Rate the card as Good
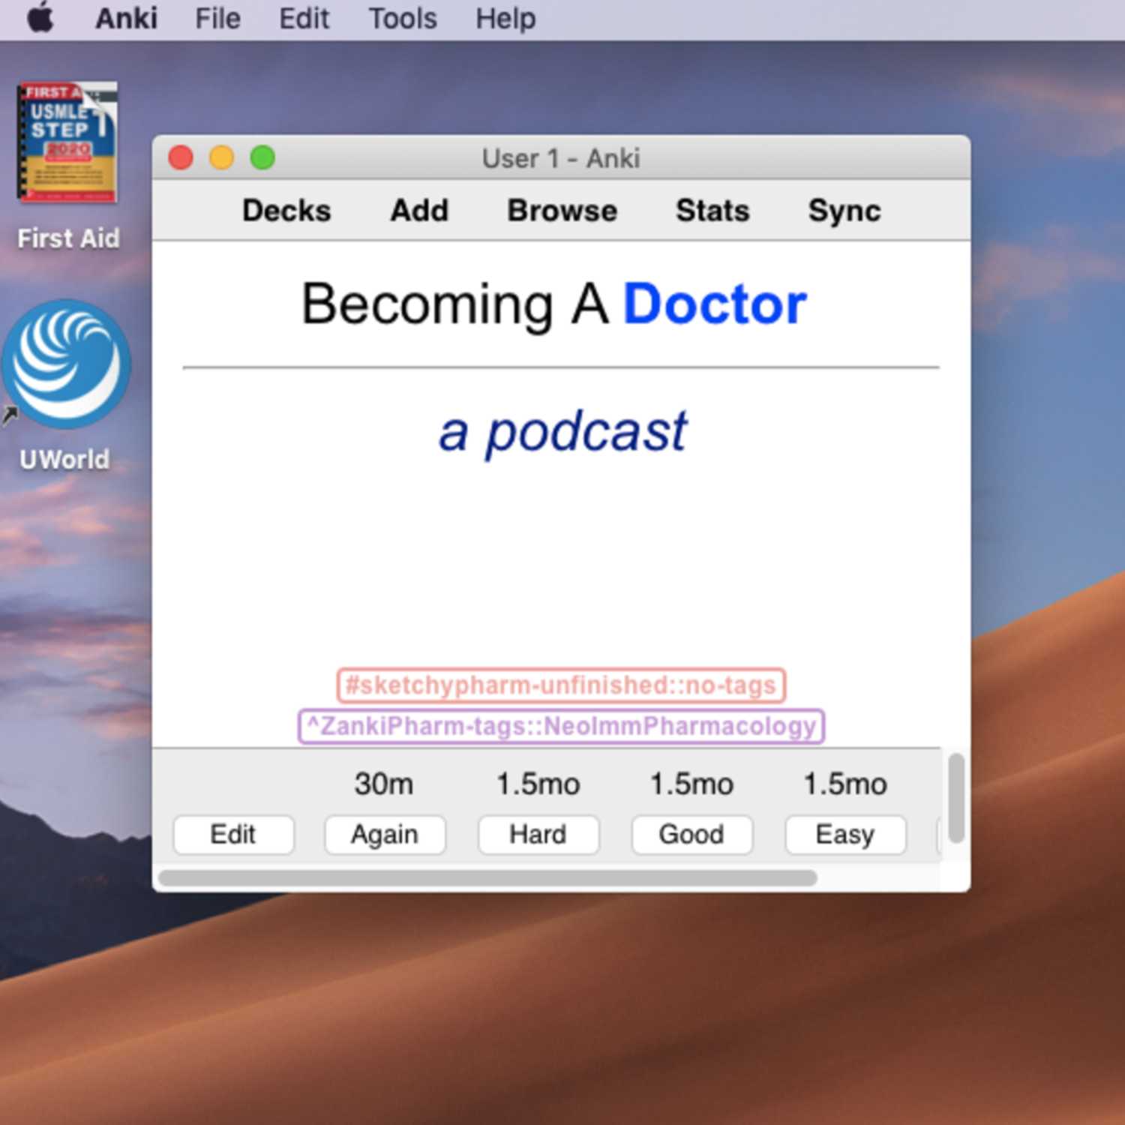The width and height of the screenshot is (1125, 1125). 691,835
